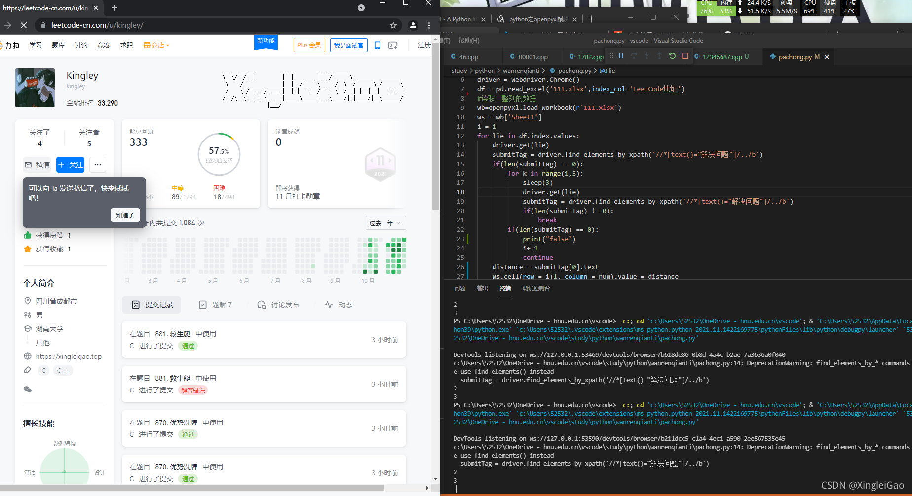Expand the 过去一年 time range dropdown
Screen dimensions: 912x496
point(385,223)
